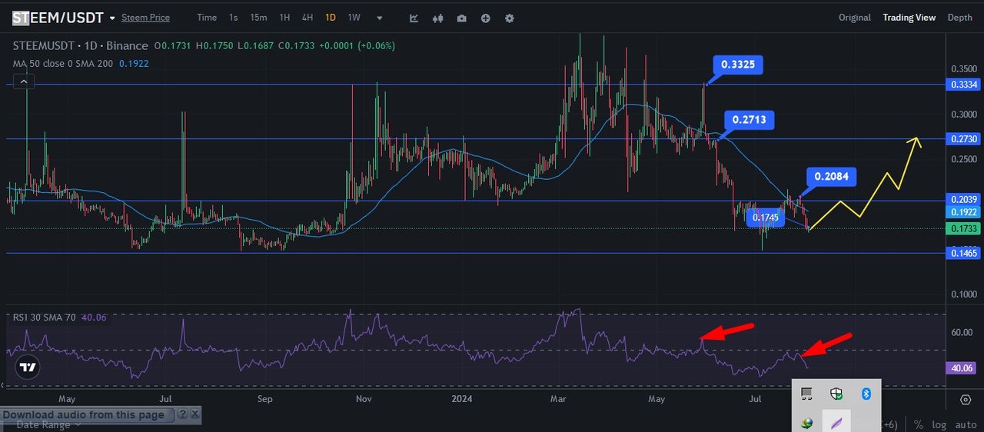This screenshot has width=984, height=432.
Task: Open the technical indicators icon
Action: [414, 18]
